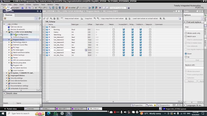This screenshot has height=116, width=207.
Task: Collapse the Project tree panel arrow
Action: click(x=40, y=11)
